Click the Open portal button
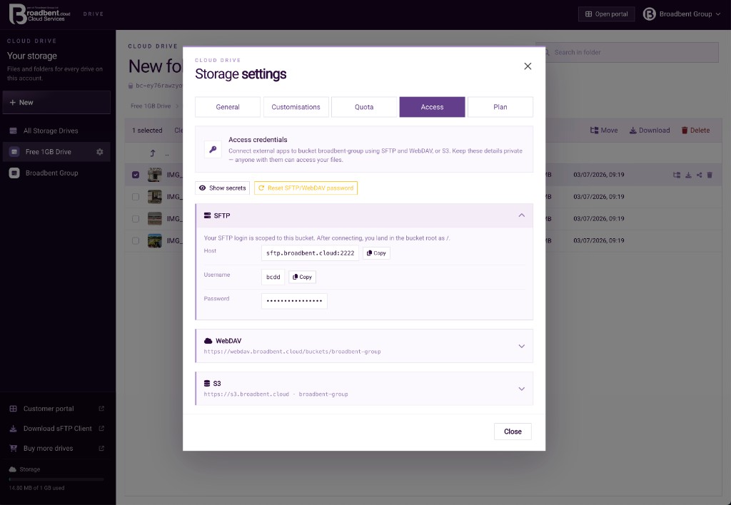The width and height of the screenshot is (731, 505). [x=607, y=14]
